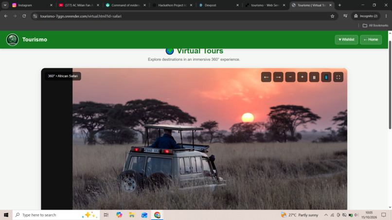Click the Incognito (2) indicator
This screenshot has width=392, height=220.
click(366, 16)
